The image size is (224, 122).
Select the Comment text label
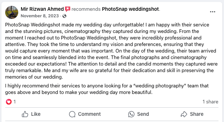coord(89,114)
